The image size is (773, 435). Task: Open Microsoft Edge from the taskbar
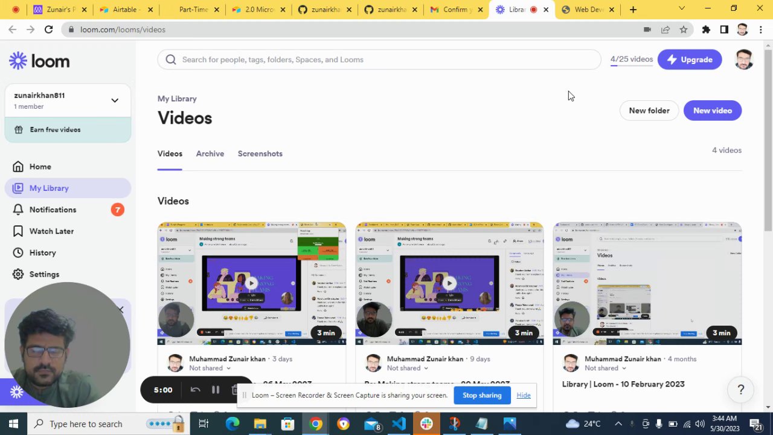point(232,424)
